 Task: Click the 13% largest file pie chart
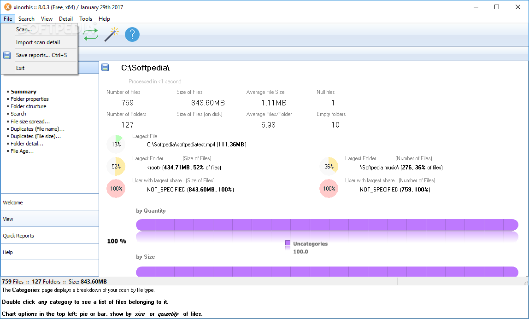click(116, 144)
